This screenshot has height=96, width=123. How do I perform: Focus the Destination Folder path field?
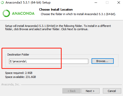tap(49, 61)
